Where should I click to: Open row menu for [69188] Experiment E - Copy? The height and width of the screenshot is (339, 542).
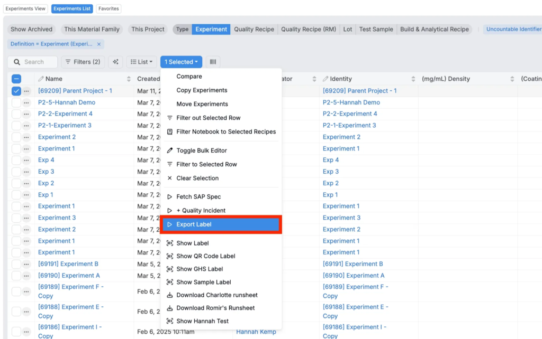click(26, 312)
